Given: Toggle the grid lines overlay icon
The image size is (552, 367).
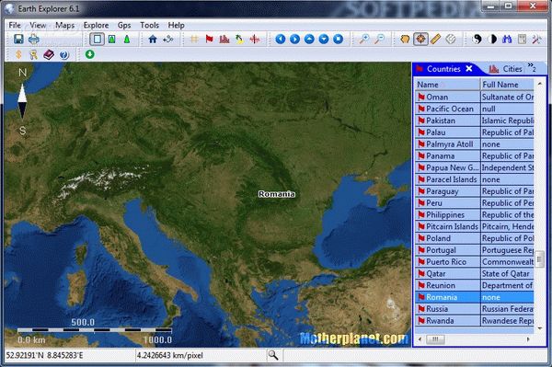Looking at the screenshot, I should (194, 39).
